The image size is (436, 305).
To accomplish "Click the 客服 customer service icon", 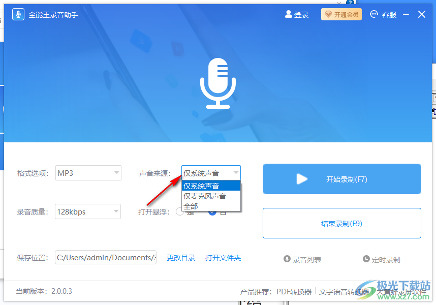I will tap(373, 14).
